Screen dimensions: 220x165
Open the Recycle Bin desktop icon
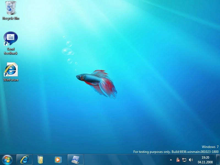(x=11, y=8)
